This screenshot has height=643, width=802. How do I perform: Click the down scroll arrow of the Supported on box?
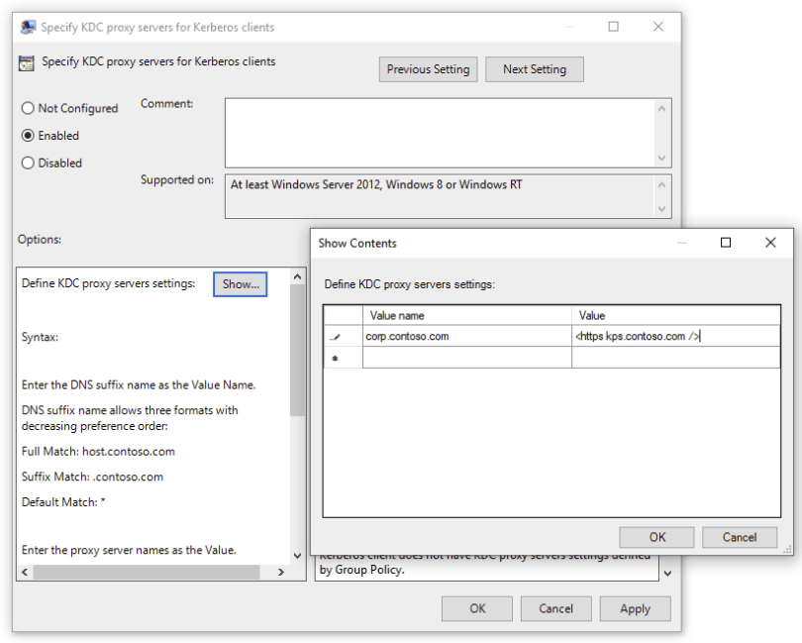[663, 208]
